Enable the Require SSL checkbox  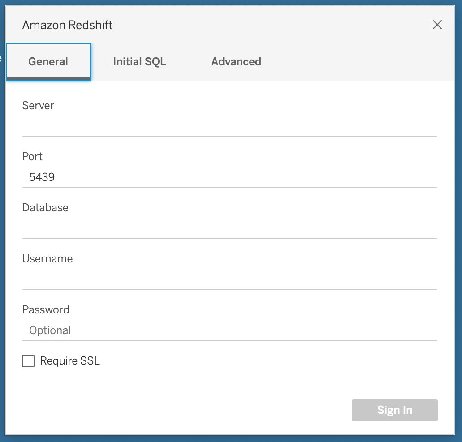[x=28, y=361]
